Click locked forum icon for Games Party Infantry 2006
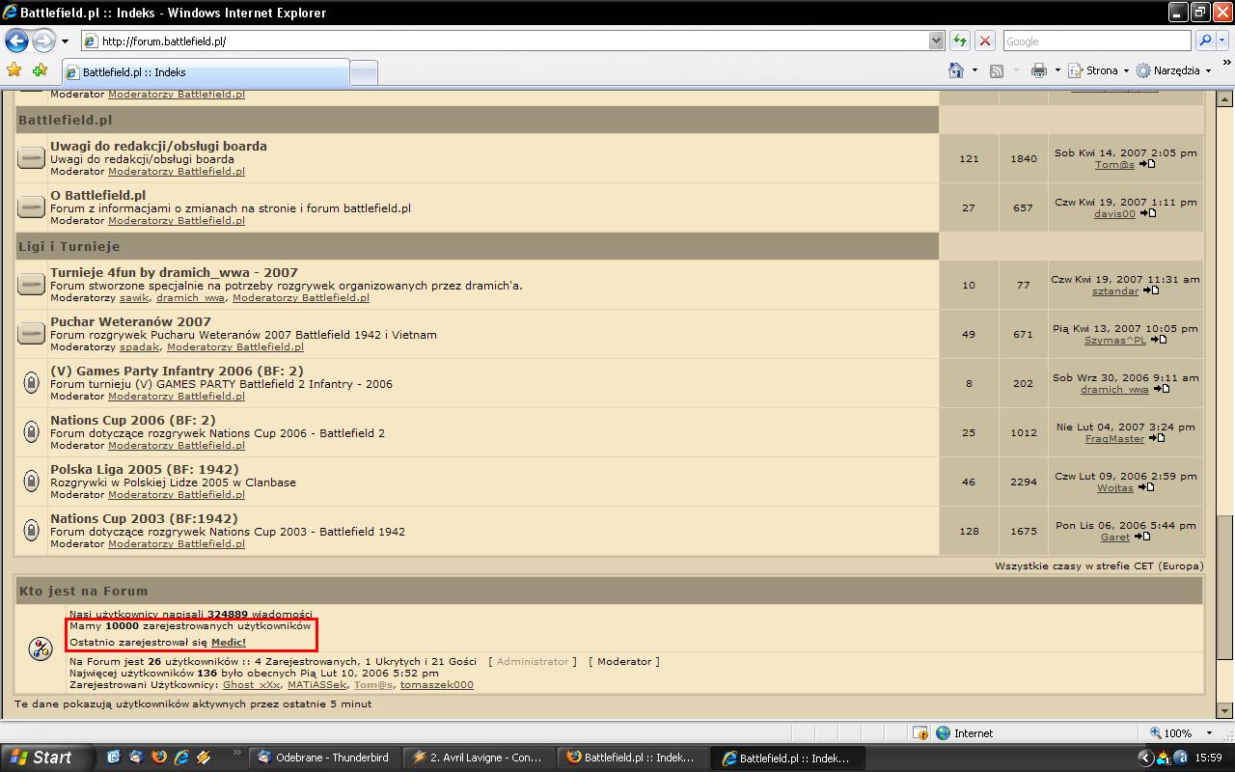1235x772 pixels. (31, 383)
